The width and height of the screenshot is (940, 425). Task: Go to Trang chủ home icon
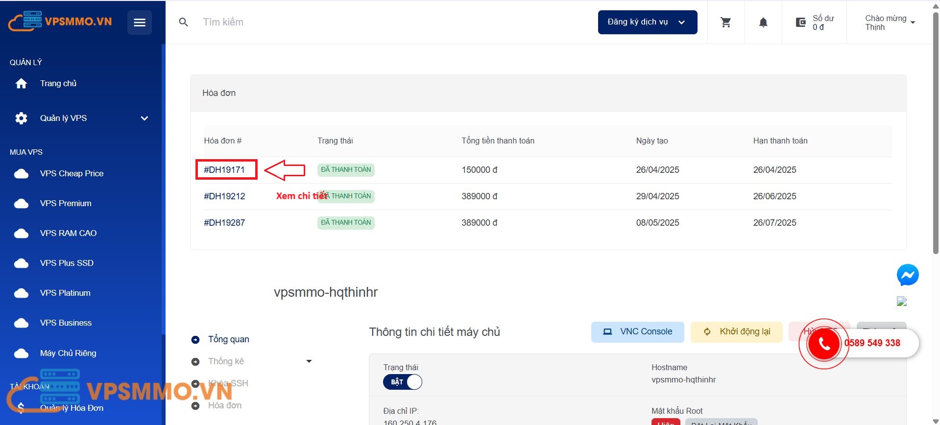coord(21,84)
